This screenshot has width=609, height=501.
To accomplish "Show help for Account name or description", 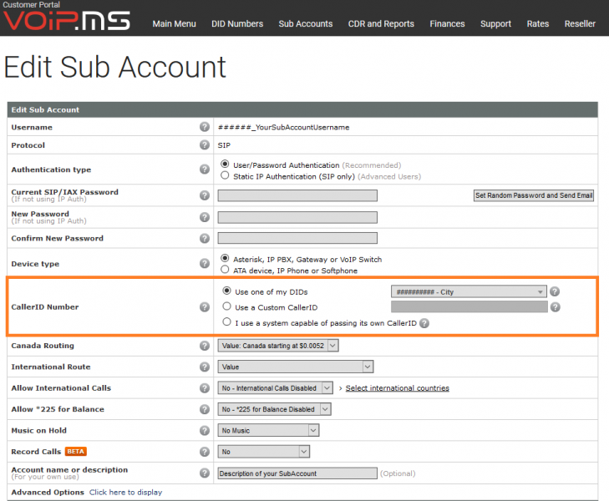I will click(x=205, y=473).
